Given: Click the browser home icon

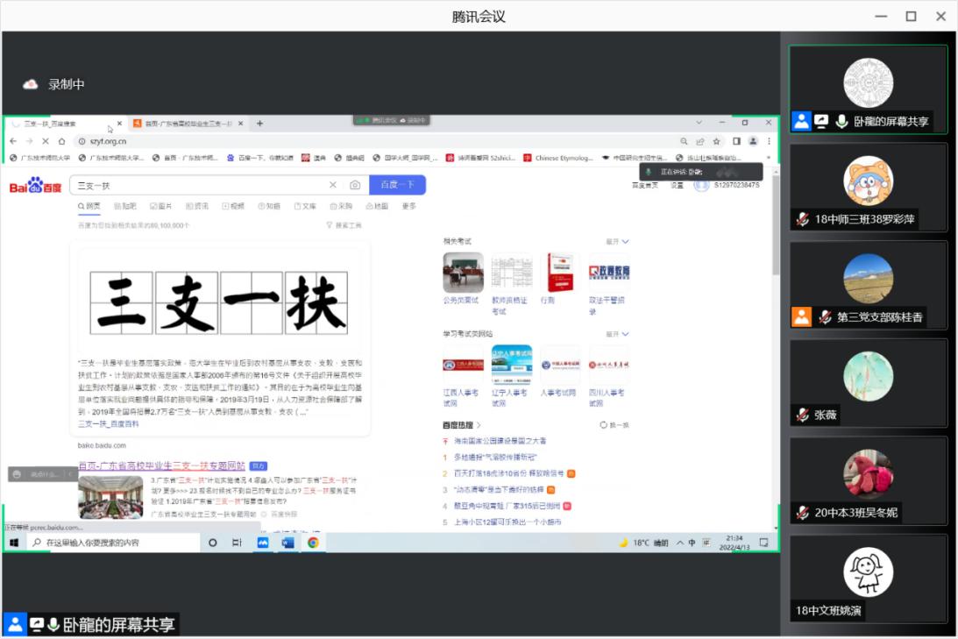Looking at the screenshot, I should pyautogui.click(x=61, y=141).
